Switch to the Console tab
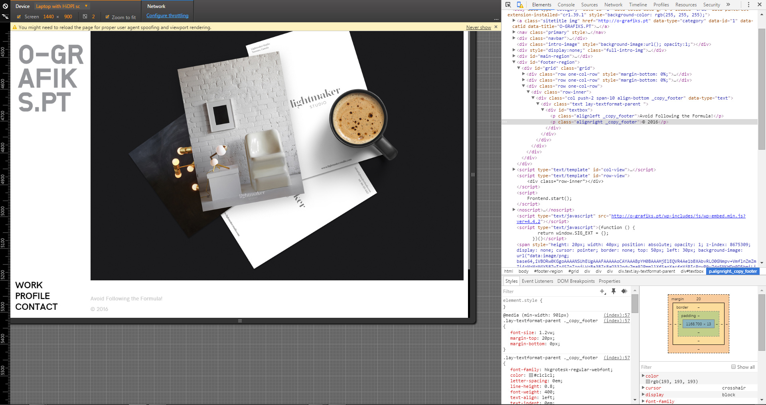The height and width of the screenshot is (405, 766). 566,5
